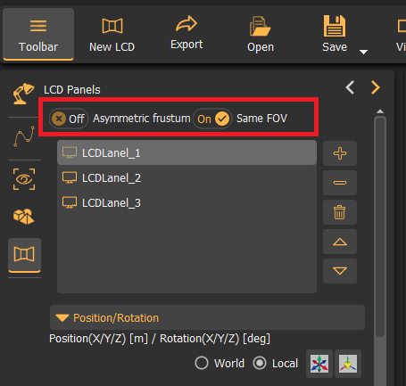The width and height of the screenshot is (406, 386).
Task: Open the eye viewpoint sidebar icon
Action: 24,179
